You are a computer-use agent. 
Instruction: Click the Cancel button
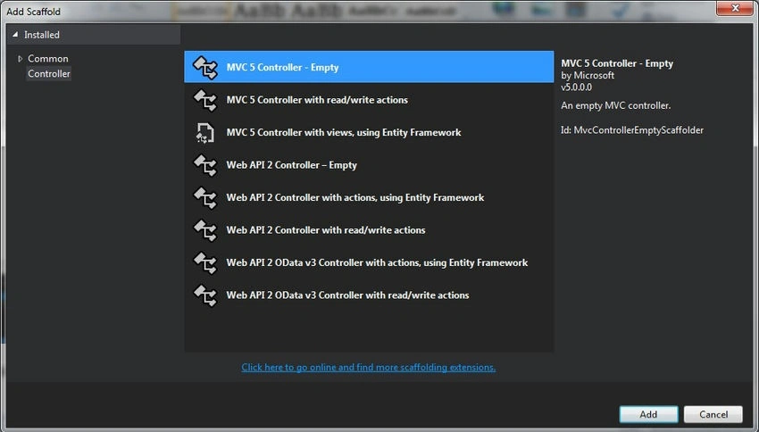coord(713,414)
